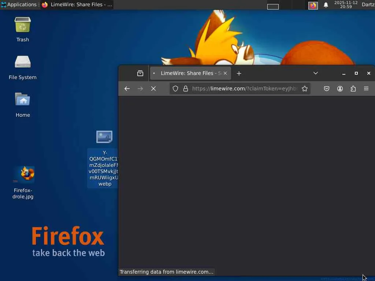Open the Firefox recent browsing view button
The width and height of the screenshot is (375, 281).
[140, 73]
